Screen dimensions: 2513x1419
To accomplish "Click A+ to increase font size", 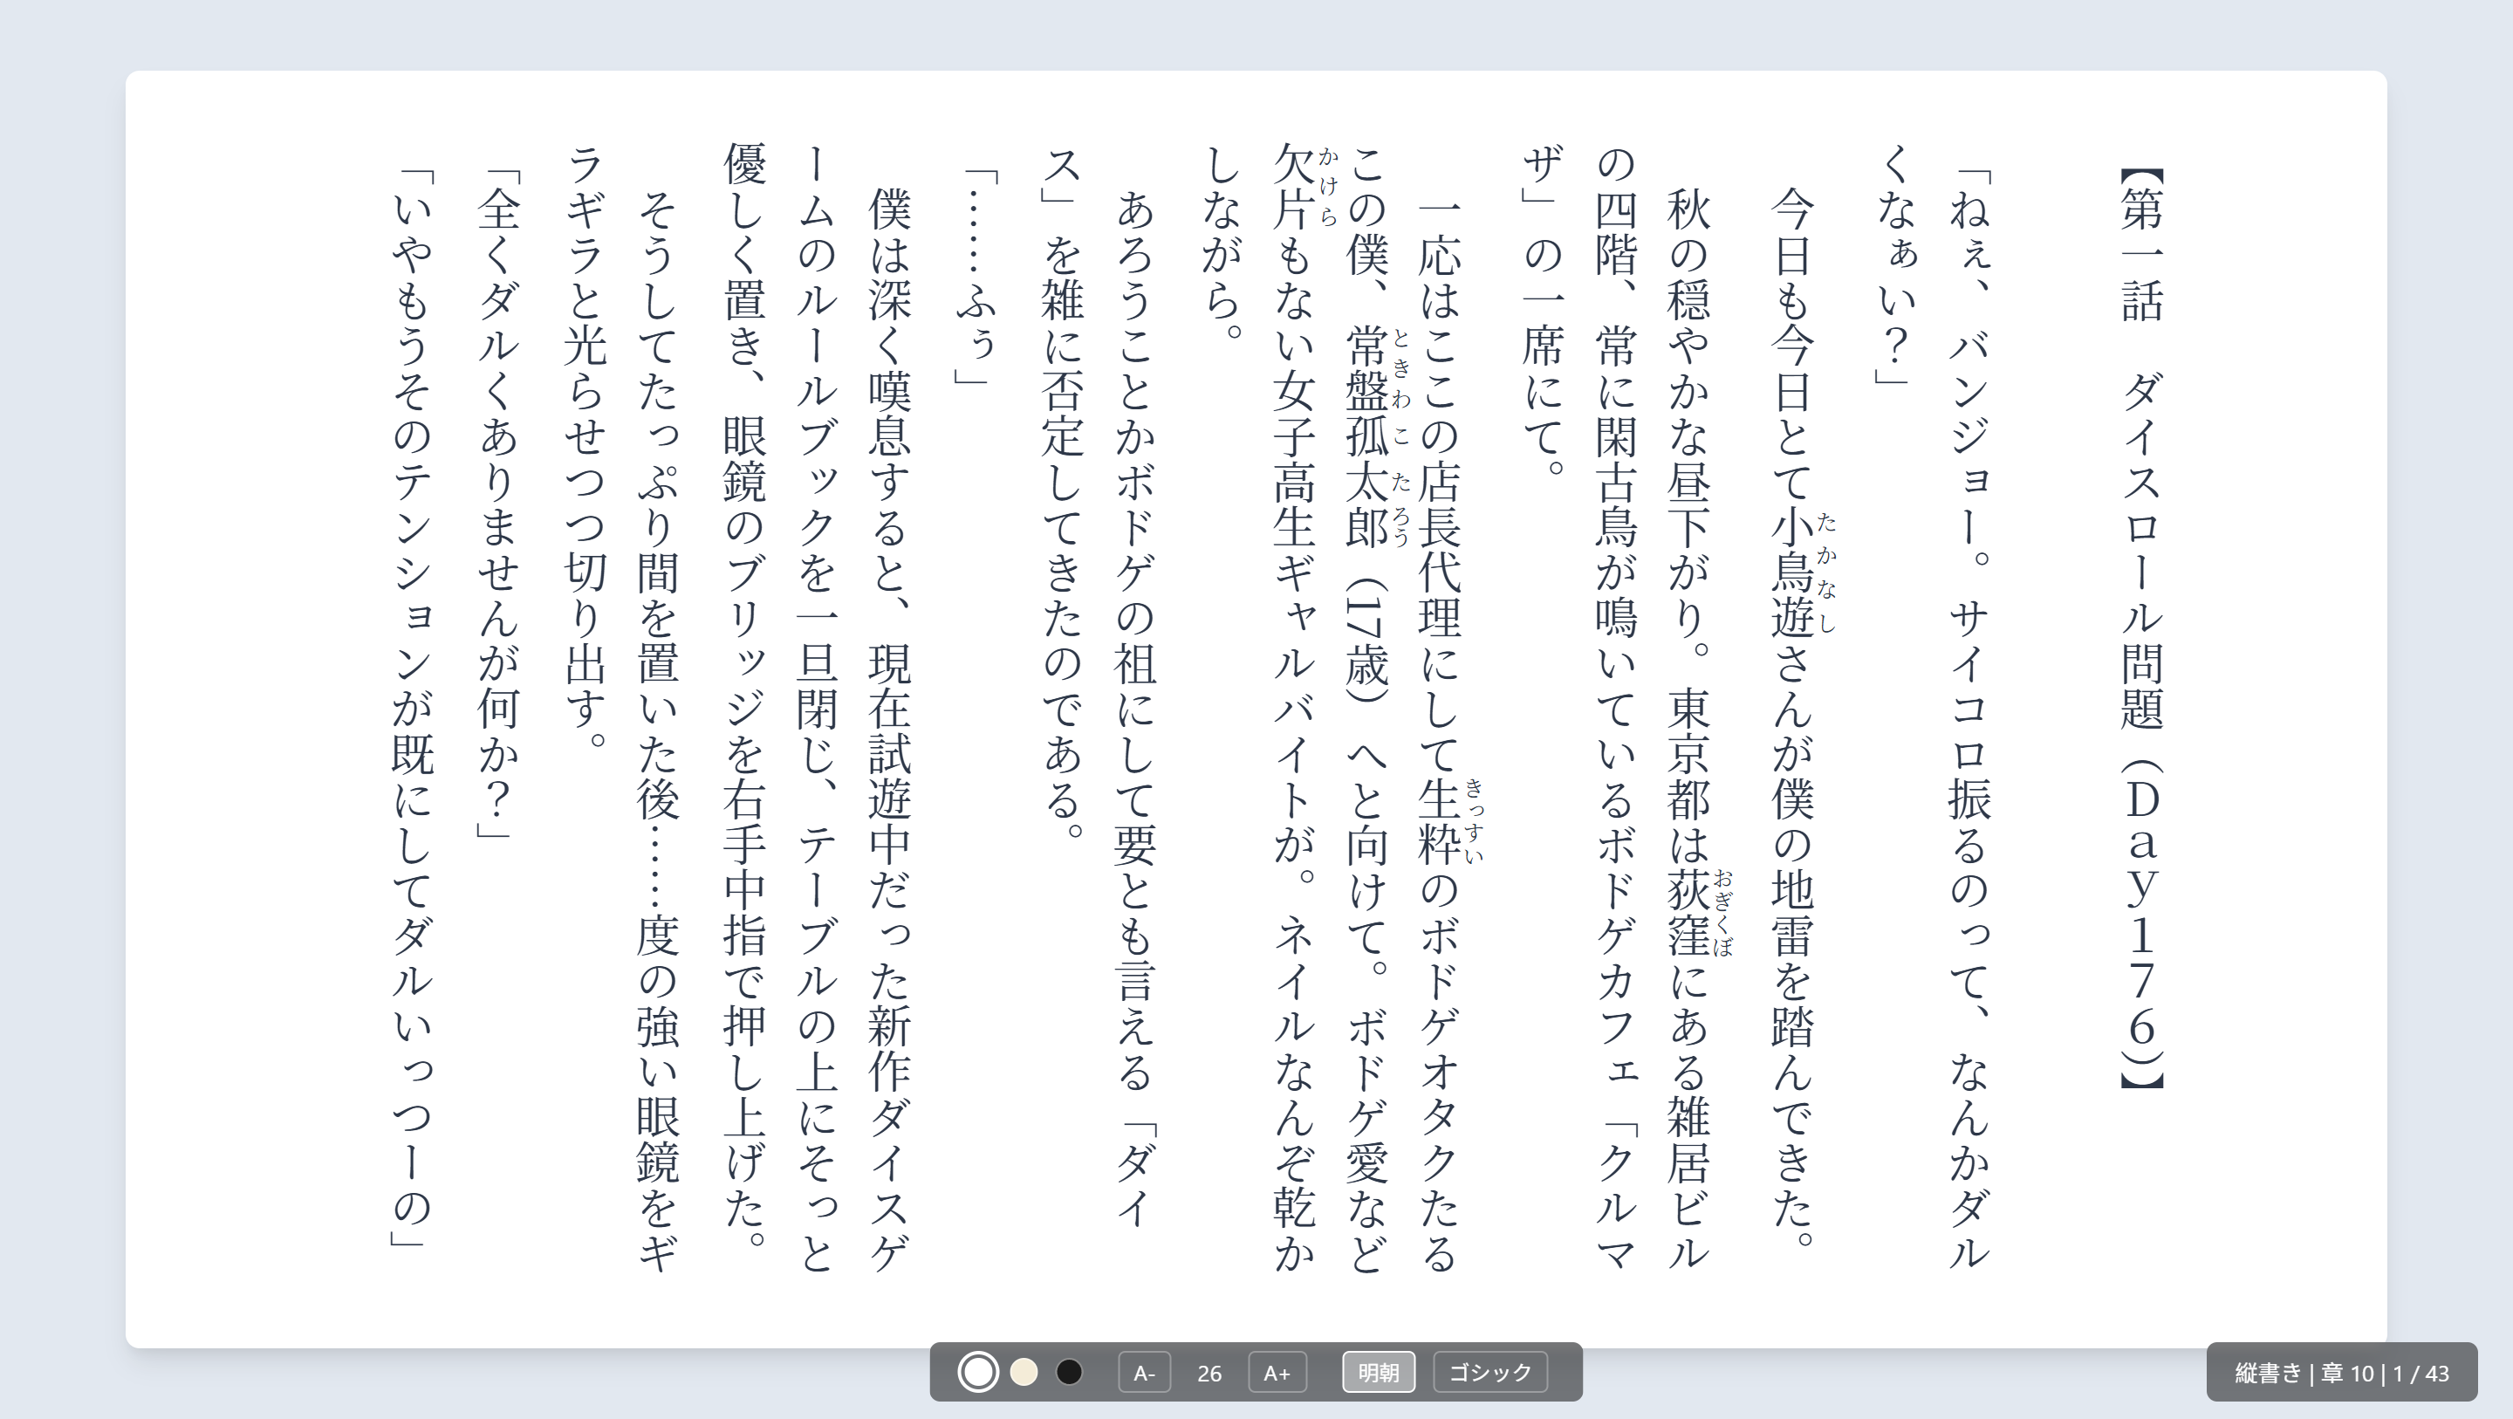I will coord(1278,1372).
